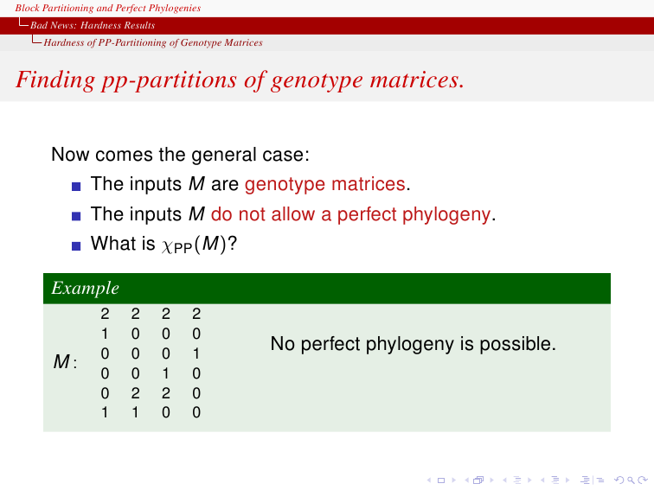Click the frame title 'Finding pp-partitions of genotype matrices.'
This screenshot has width=654, height=490.
click(240, 80)
